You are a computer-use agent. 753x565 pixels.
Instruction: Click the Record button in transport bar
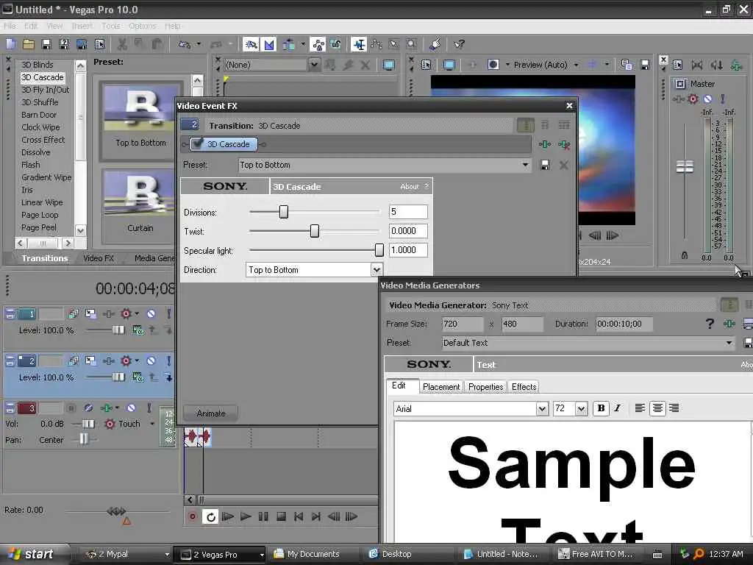point(193,516)
